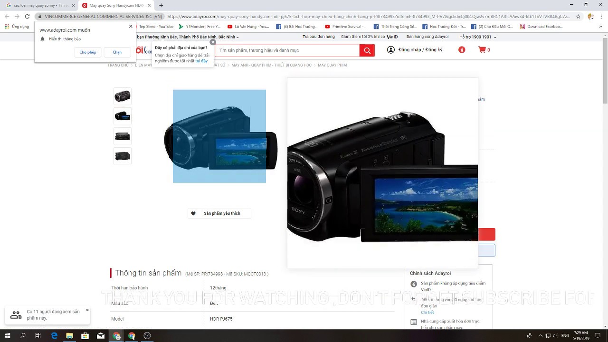The width and height of the screenshot is (608, 342).
Task: Click the VinID cashback promo link
Action: [369, 37]
